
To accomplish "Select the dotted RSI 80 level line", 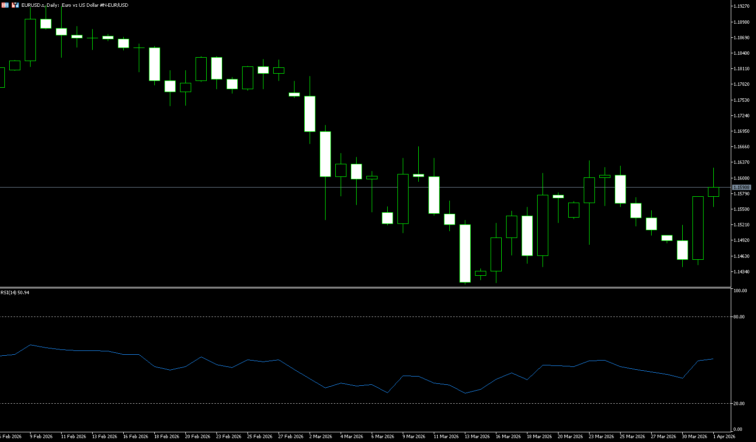I will [340, 316].
